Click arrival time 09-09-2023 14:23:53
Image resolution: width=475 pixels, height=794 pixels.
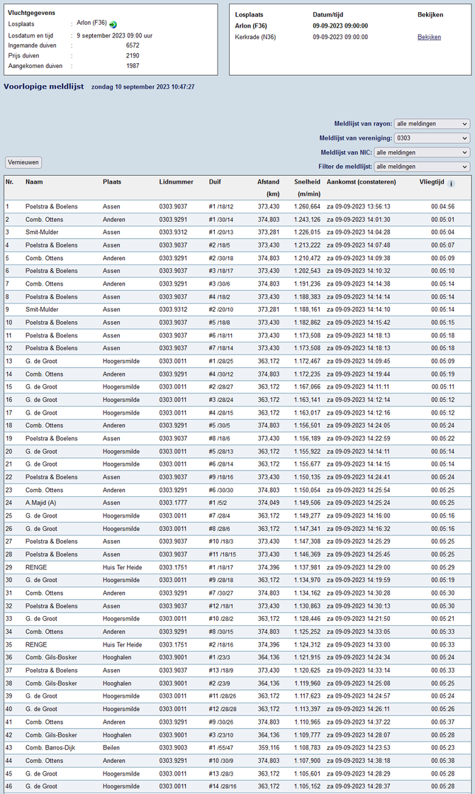coord(362,748)
